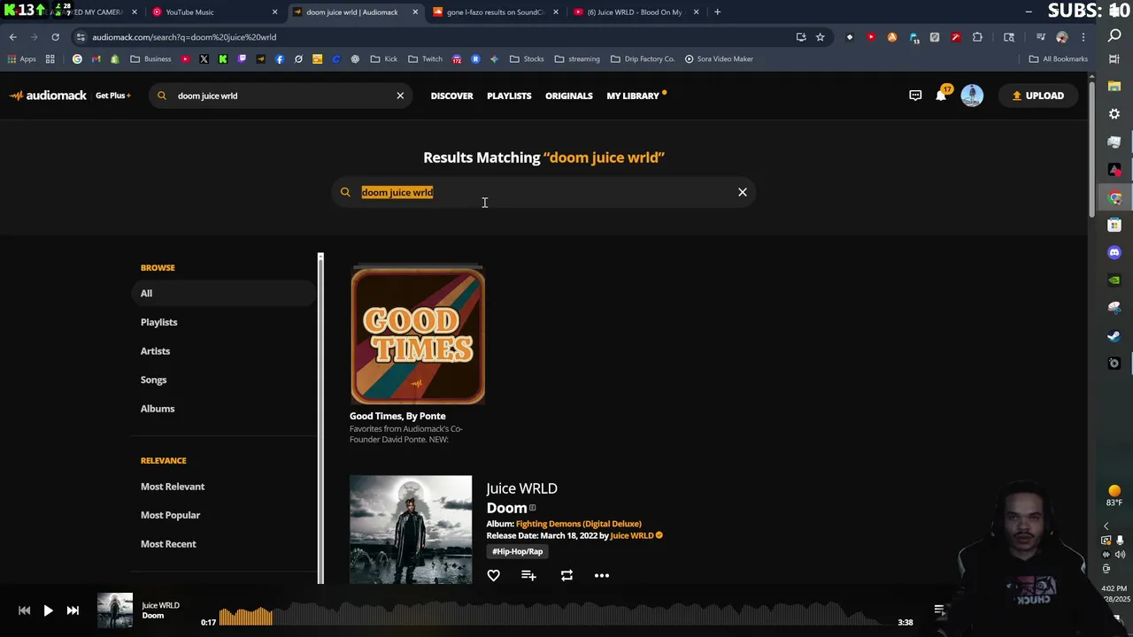Viewport: 1133px width, 637px height.
Task: Open the Playlists menu
Action: click(x=509, y=96)
